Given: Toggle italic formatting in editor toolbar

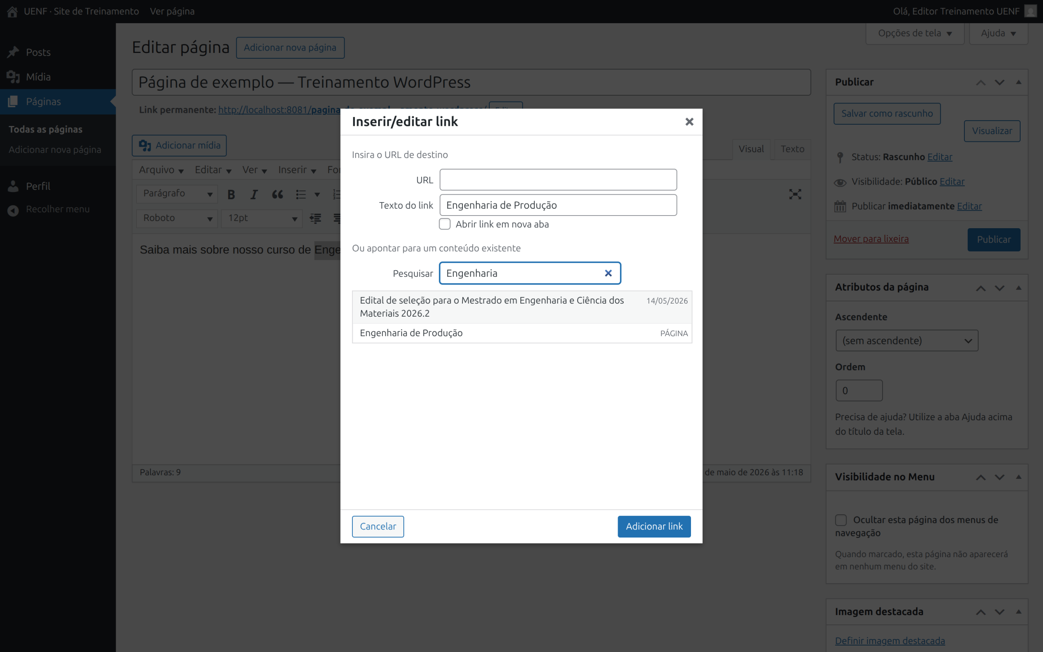Looking at the screenshot, I should (x=254, y=194).
